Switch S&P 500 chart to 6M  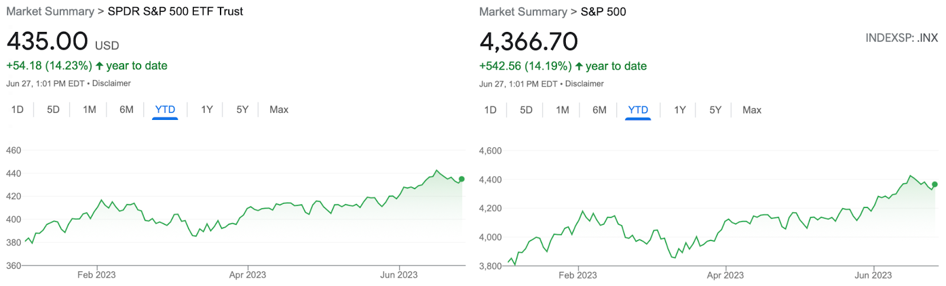point(600,110)
